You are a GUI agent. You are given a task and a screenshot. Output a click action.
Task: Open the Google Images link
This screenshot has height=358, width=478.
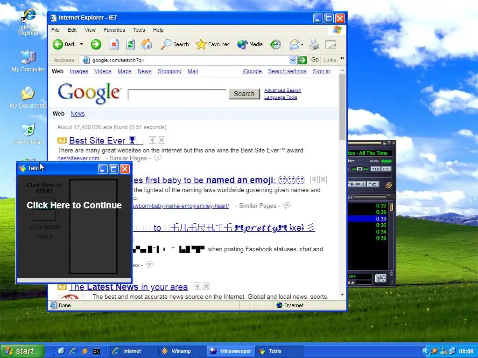click(x=78, y=71)
